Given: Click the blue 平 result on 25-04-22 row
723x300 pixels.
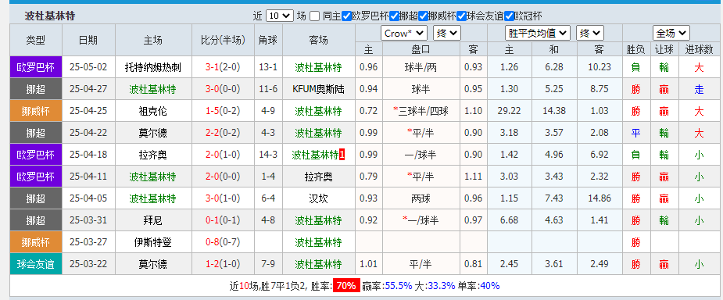Looking at the screenshot, I should tap(636, 133).
